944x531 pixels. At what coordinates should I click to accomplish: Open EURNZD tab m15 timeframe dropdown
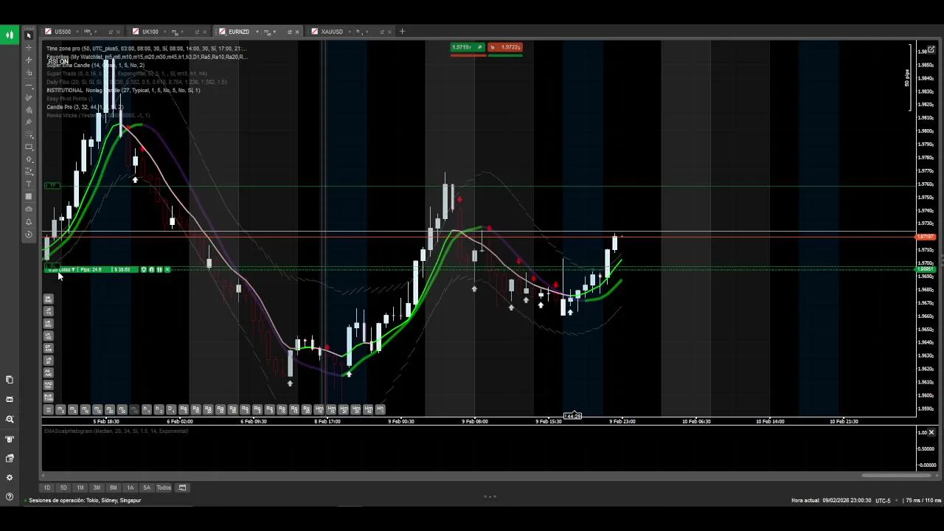270,32
